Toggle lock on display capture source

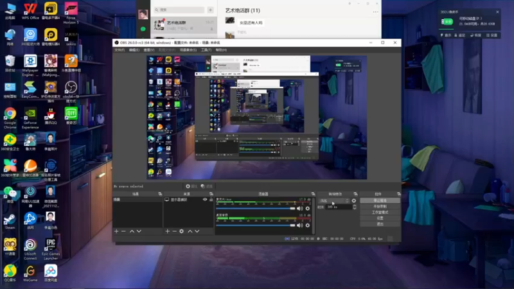[x=211, y=200]
